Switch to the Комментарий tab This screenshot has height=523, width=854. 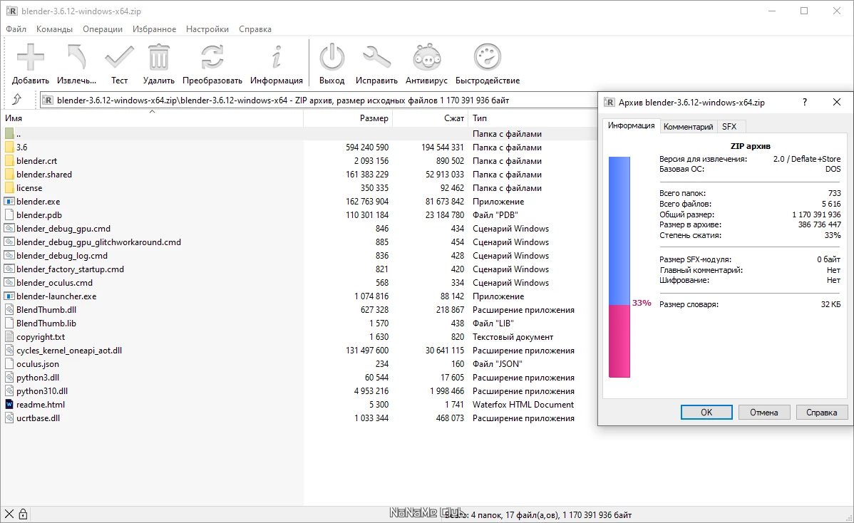[688, 126]
